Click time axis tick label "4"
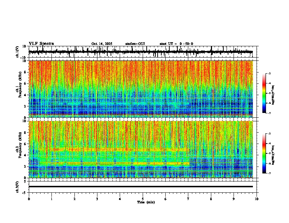Viewport: 289px width, 223px height. (120, 199)
